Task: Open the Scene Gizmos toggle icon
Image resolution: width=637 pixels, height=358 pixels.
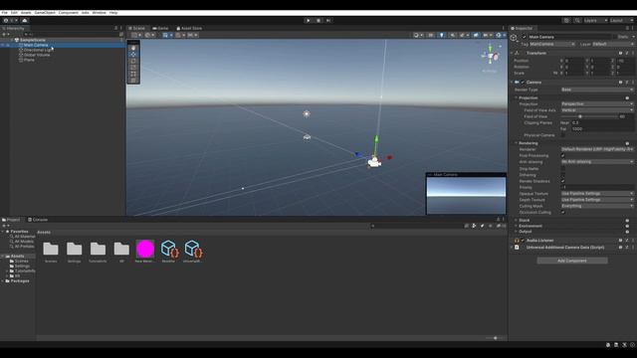Action: 499,35
